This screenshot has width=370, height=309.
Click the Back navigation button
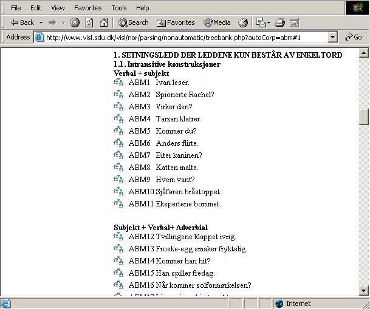[x=22, y=22]
